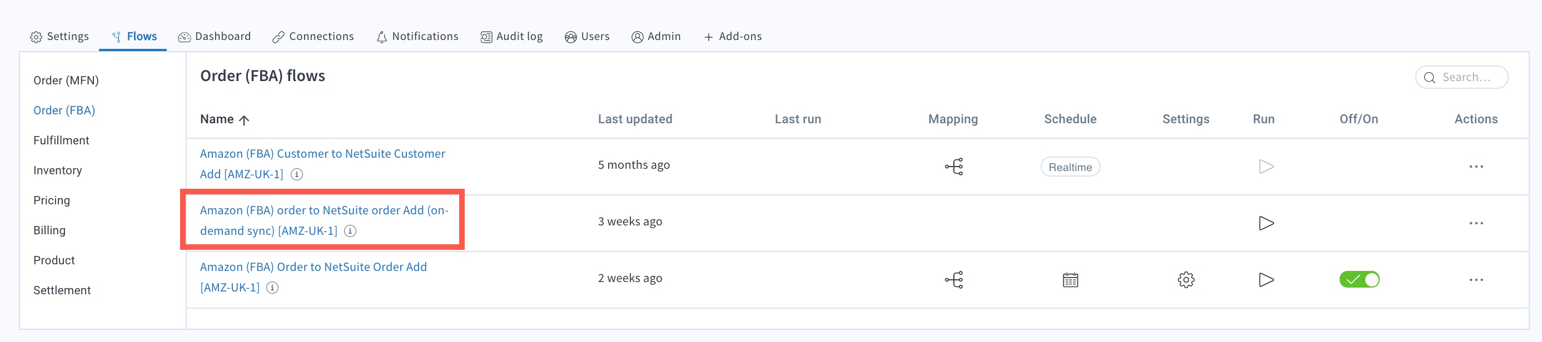Open the Inventory flow group
The image size is (1542, 342).
57,170
